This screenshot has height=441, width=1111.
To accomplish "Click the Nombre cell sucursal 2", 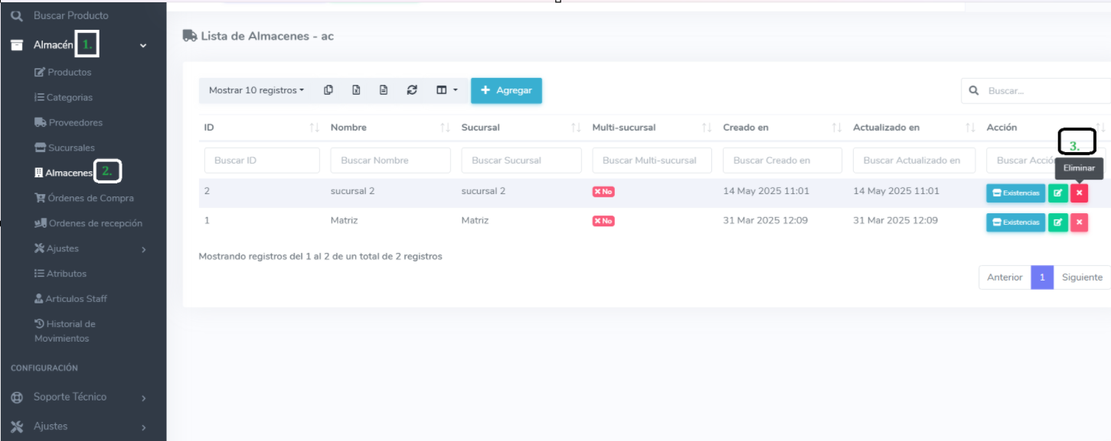I will 352,191.
